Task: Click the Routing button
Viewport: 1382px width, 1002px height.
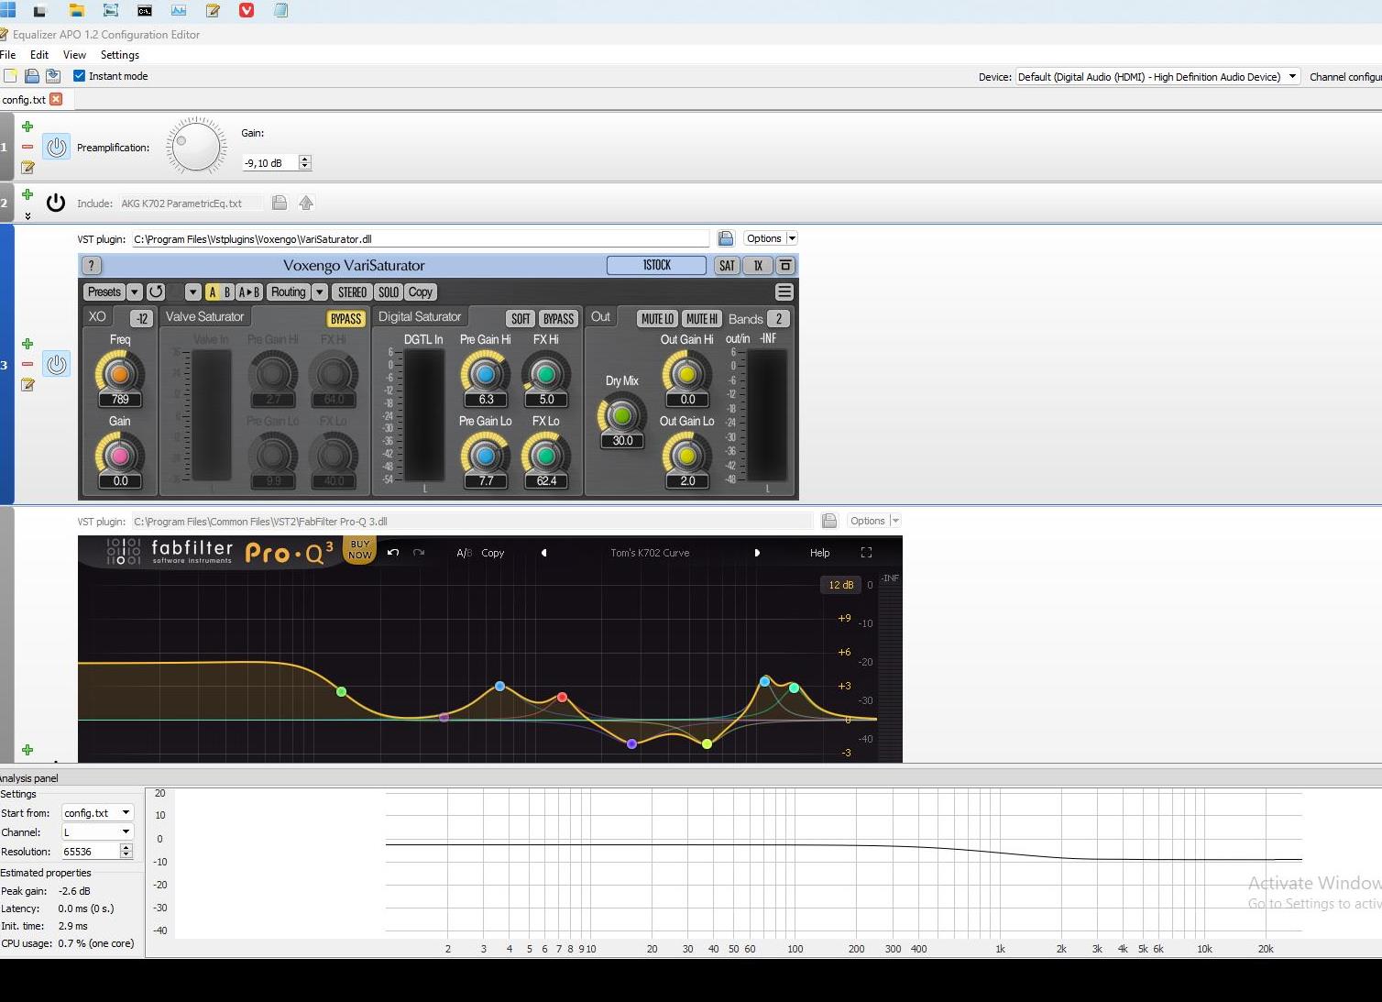Action: [288, 292]
